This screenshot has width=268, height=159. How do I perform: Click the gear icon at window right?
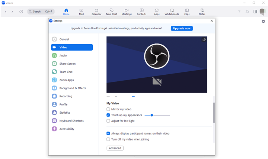click(263, 22)
